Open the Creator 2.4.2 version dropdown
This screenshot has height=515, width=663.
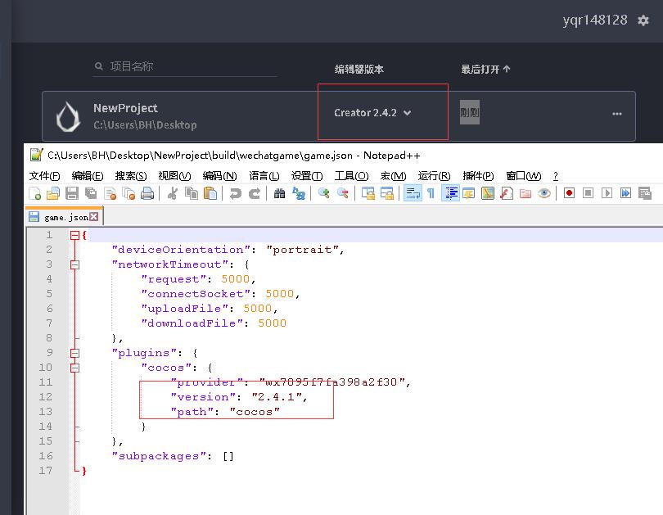pyautogui.click(x=372, y=113)
